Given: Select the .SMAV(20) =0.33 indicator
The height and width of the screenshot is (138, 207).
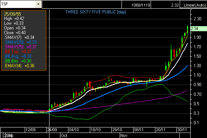Looking at the screenshot, I should [x=20, y=42].
